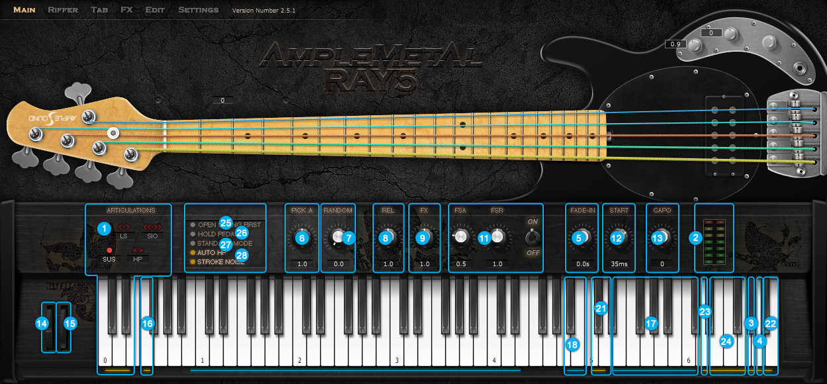This screenshot has width=827, height=384.
Task: Open the Settings tab
Action: point(198,10)
